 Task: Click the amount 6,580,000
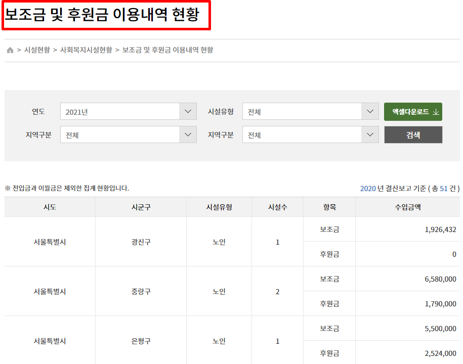point(440,279)
